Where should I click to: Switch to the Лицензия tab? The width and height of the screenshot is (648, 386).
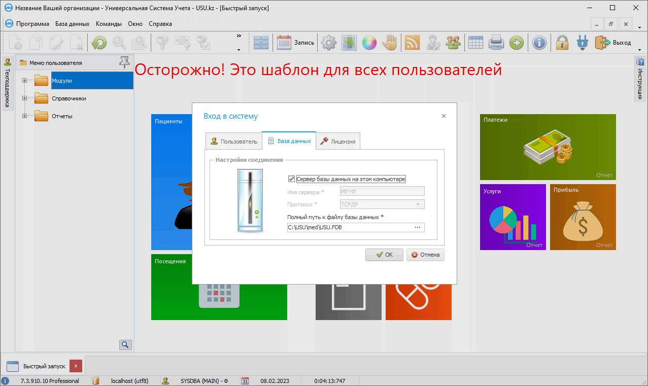point(338,142)
